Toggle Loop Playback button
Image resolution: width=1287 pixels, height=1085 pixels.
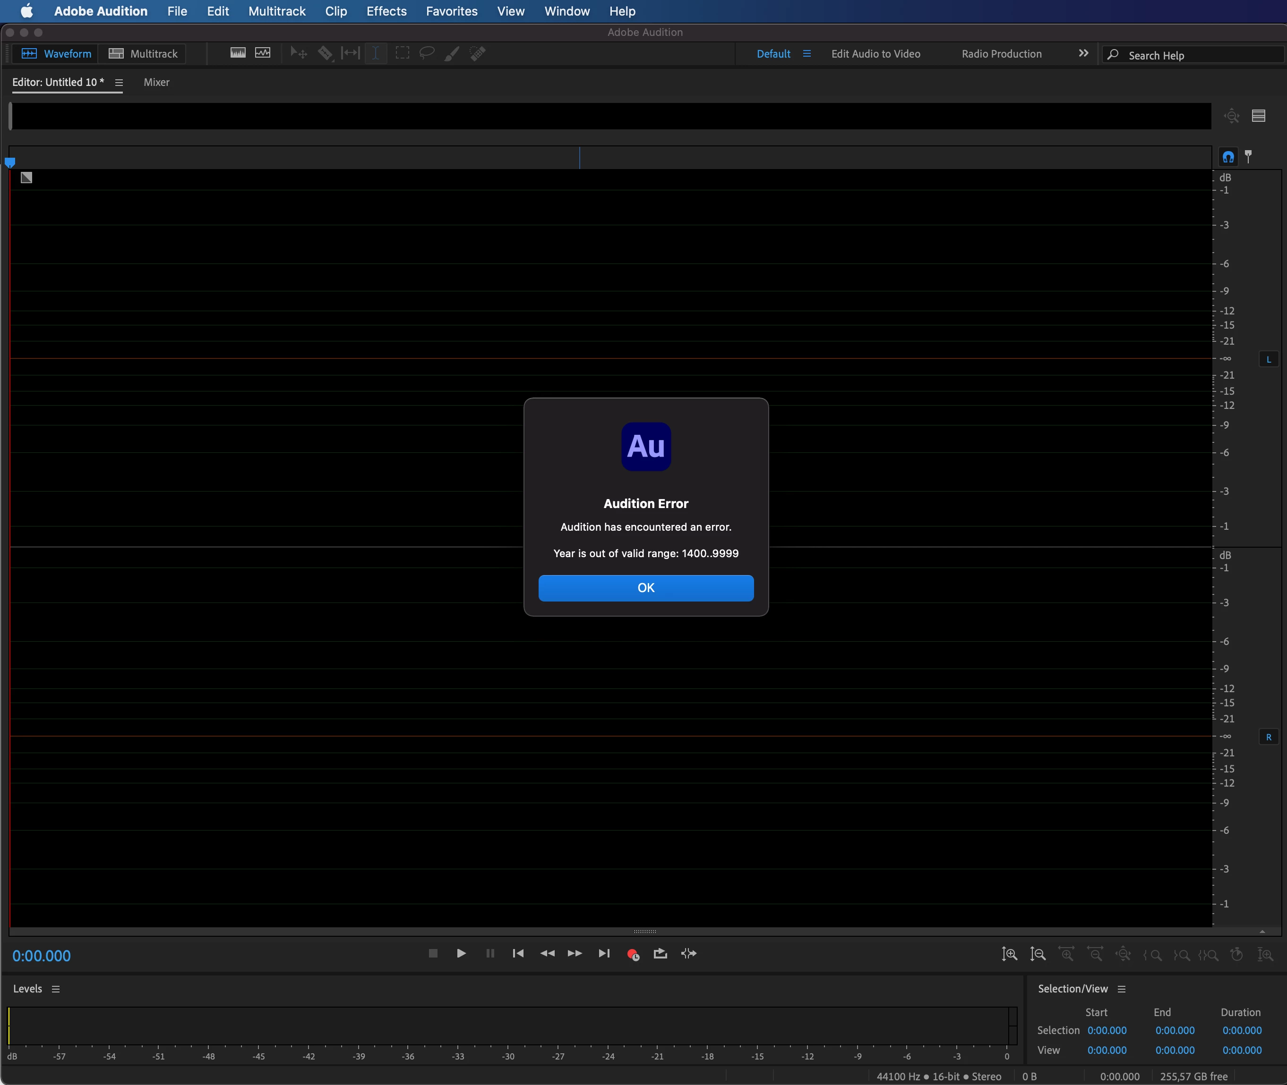(660, 953)
